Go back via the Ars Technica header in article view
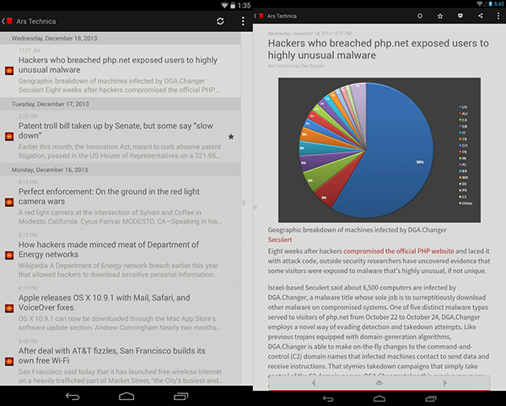The width and height of the screenshot is (506, 406). click(x=275, y=16)
